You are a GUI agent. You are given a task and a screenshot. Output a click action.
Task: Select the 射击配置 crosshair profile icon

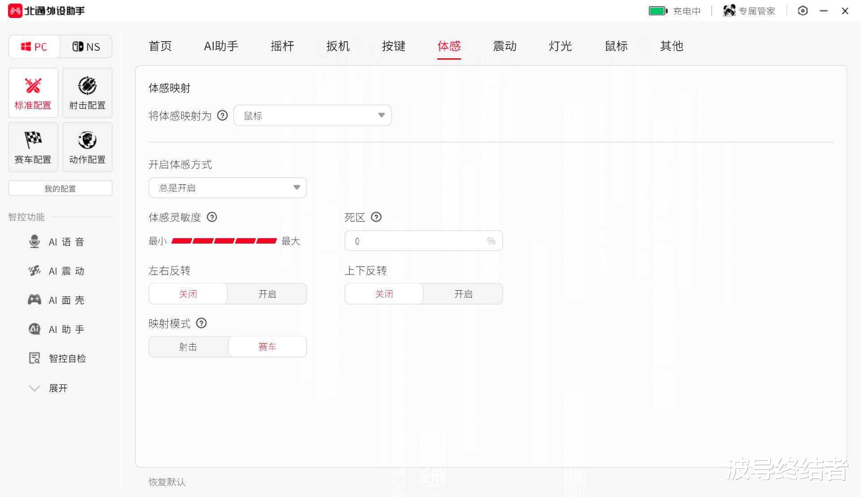pos(87,87)
